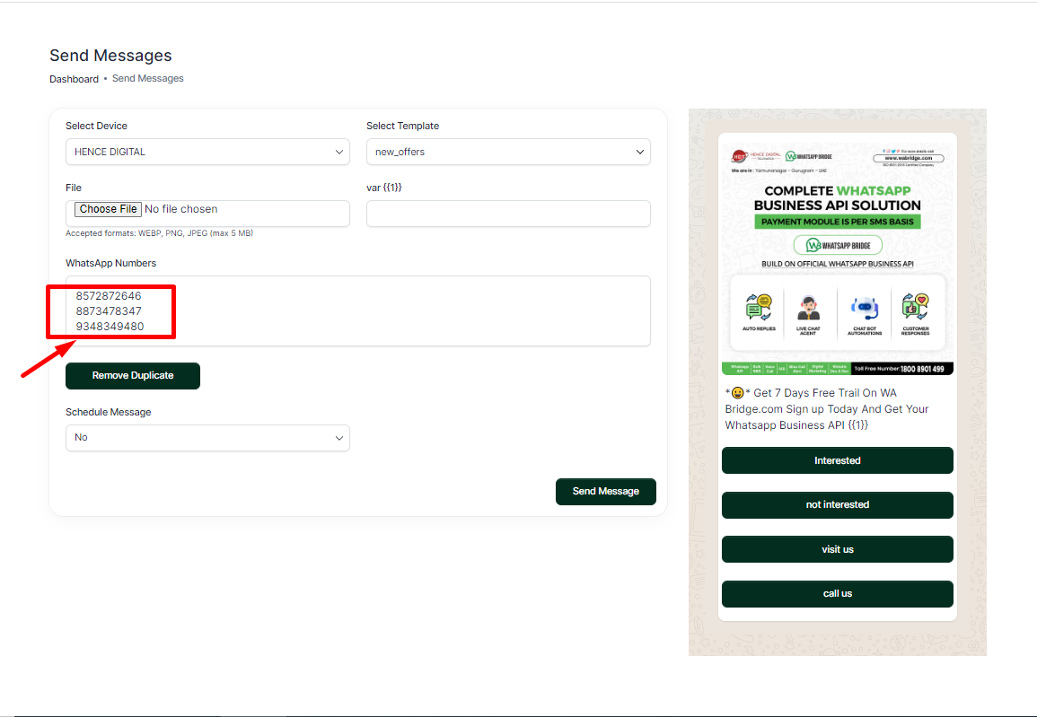Click the Chat Bot Automations icon
The width and height of the screenshot is (1037, 717).
point(865,309)
